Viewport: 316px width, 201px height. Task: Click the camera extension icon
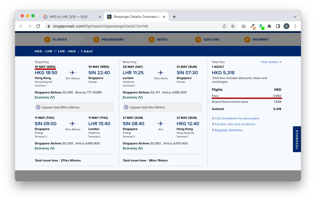click(x=244, y=26)
